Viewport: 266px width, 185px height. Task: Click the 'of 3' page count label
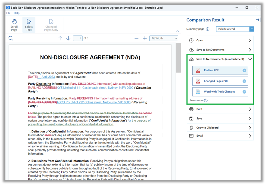click(x=86, y=38)
